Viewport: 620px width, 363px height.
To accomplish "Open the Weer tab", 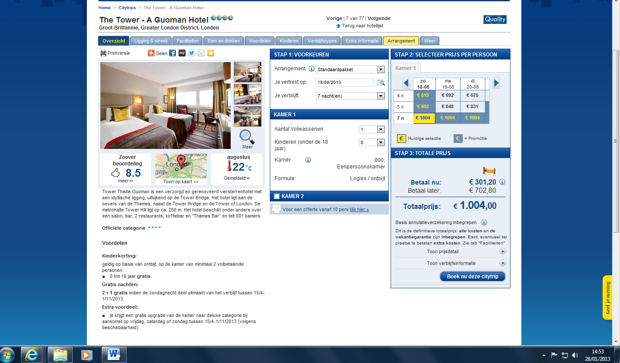I will tap(430, 41).
